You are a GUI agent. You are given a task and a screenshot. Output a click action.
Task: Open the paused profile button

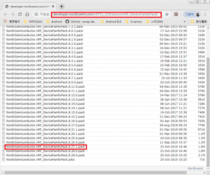192,14
